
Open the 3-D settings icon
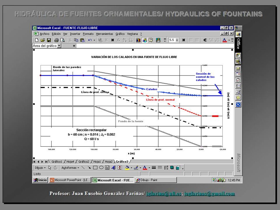[x=178, y=168]
